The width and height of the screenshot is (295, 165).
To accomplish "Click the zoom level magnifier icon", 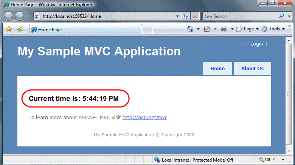I will tap(261, 159).
